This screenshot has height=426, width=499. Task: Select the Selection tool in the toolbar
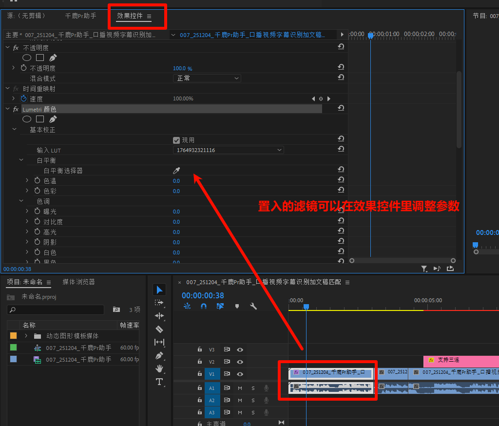(159, 290)
